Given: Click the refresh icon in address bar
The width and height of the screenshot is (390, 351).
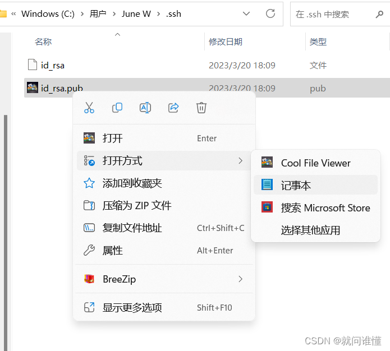Looking at the screenshot, I should click(270, 13).
